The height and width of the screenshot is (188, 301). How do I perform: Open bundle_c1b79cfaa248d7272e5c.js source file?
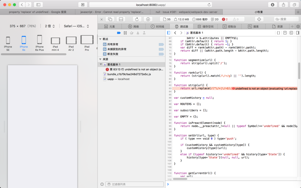tap(129, 74)
